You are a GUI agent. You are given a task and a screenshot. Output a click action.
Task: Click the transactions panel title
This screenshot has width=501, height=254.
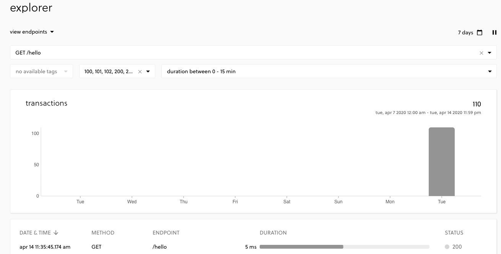click(x=46, y=103)
